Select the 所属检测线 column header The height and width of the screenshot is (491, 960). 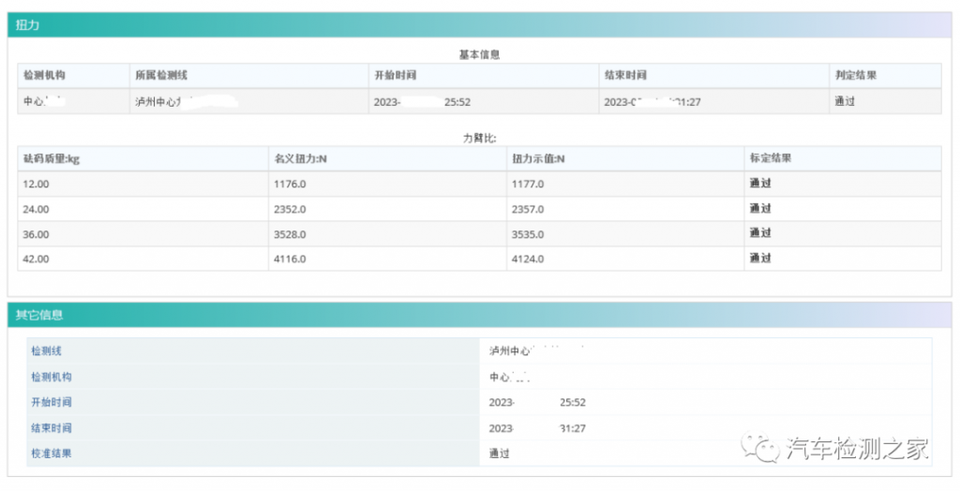coord(161,75)
